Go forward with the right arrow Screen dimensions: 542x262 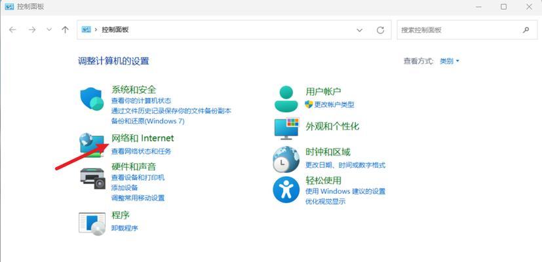pos(32,29)
